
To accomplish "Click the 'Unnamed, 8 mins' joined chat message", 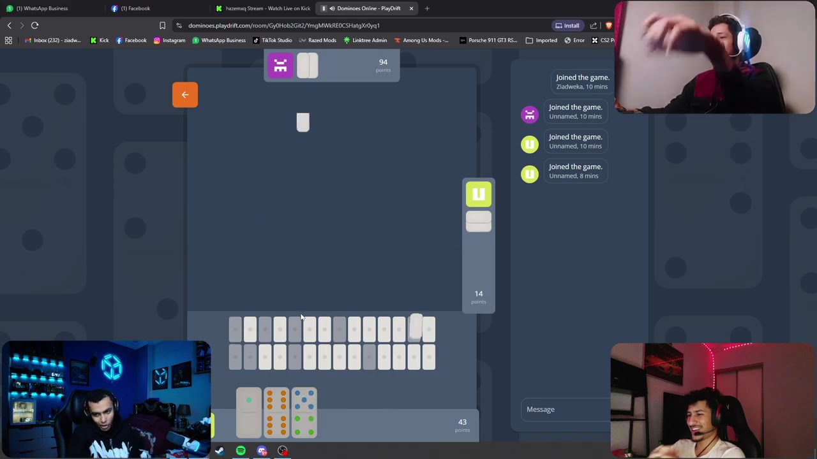I will (575, 171).
